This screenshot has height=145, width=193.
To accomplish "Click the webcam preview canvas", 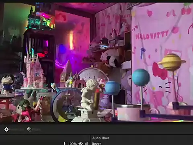I will point(96,62).
